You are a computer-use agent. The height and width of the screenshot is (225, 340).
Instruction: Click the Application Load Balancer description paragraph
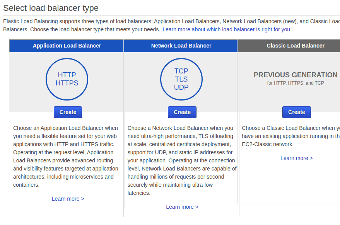(x=66, y=156)
